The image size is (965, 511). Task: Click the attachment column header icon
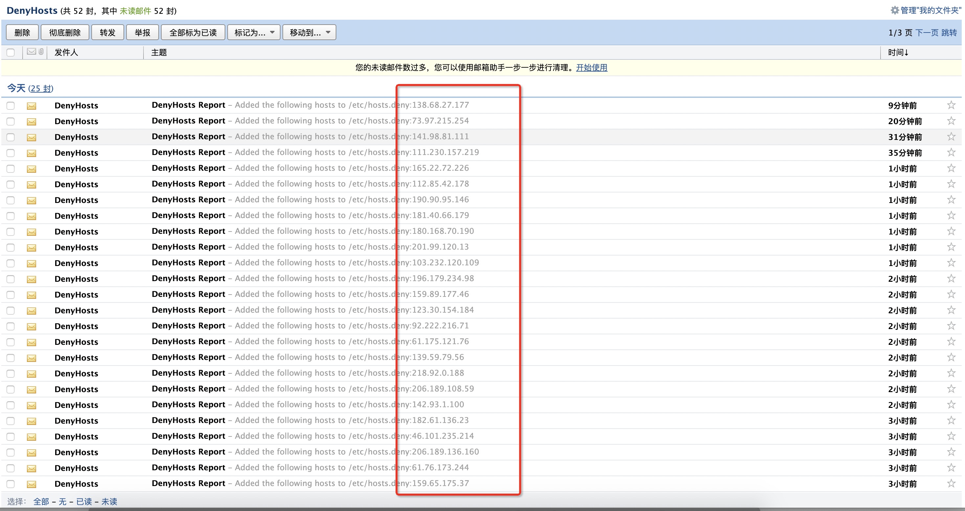coord(41,52)
